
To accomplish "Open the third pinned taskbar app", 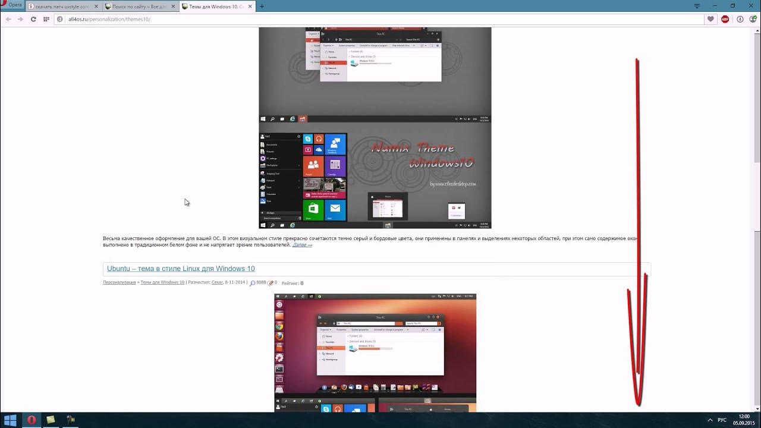I will [71, 420].
